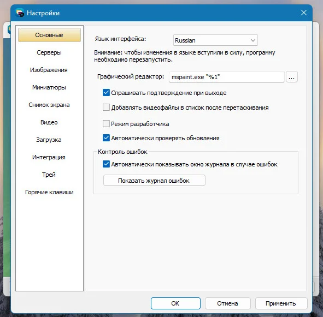Confirm settings with the OK button
Viewport: 323px width, 317px height.
click(175, 303)
